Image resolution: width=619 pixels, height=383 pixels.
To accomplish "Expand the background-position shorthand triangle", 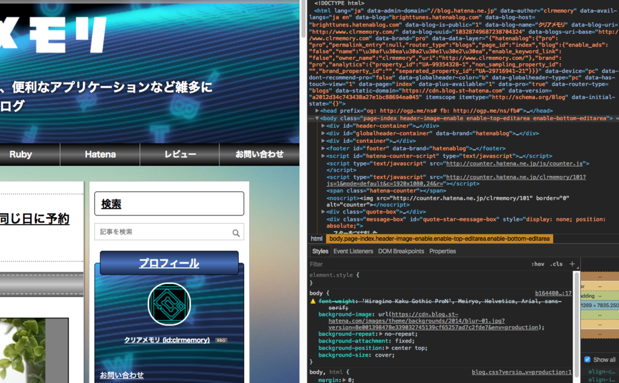I will [387, 349].
